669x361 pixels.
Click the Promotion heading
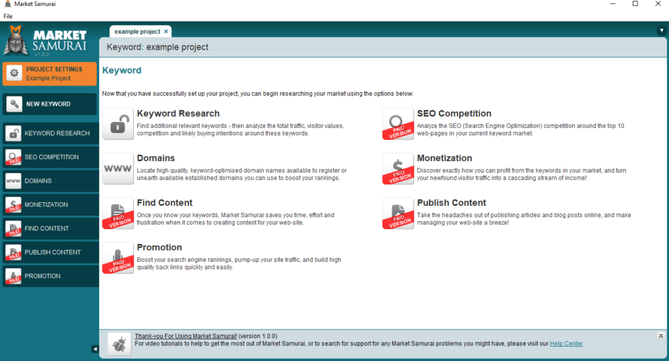[x=159, y=247]
